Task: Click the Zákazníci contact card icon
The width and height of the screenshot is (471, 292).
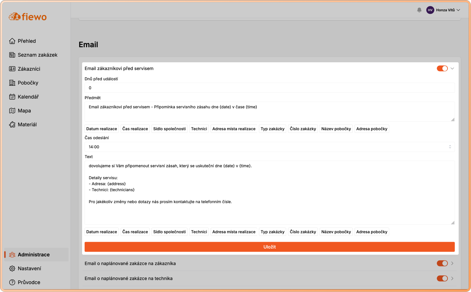Action: tap(12, 69)
